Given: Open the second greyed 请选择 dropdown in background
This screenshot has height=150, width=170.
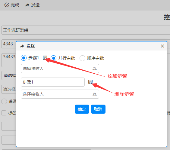Looking at the screenshot, I should 9,89.
